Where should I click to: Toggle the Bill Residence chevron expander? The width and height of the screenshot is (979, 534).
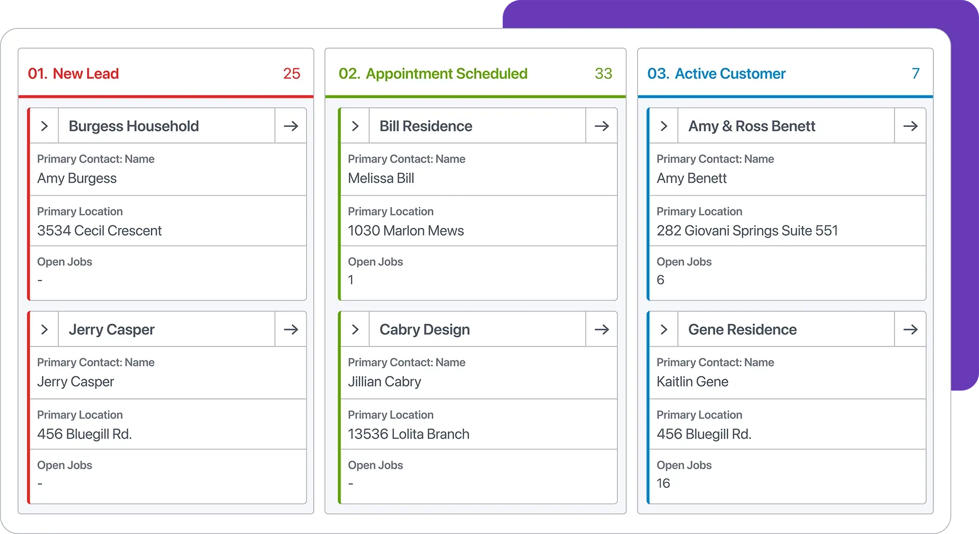[355, 126]
